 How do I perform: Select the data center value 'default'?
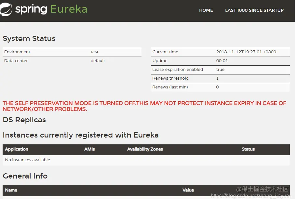[x=98, y=61]
